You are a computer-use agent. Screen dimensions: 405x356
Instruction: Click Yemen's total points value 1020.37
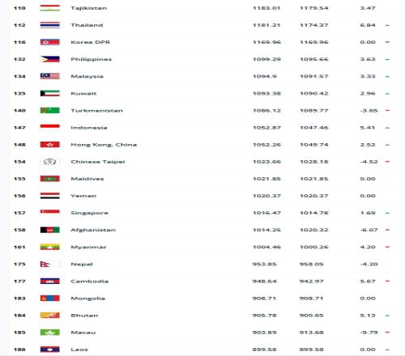coord(266,196)
